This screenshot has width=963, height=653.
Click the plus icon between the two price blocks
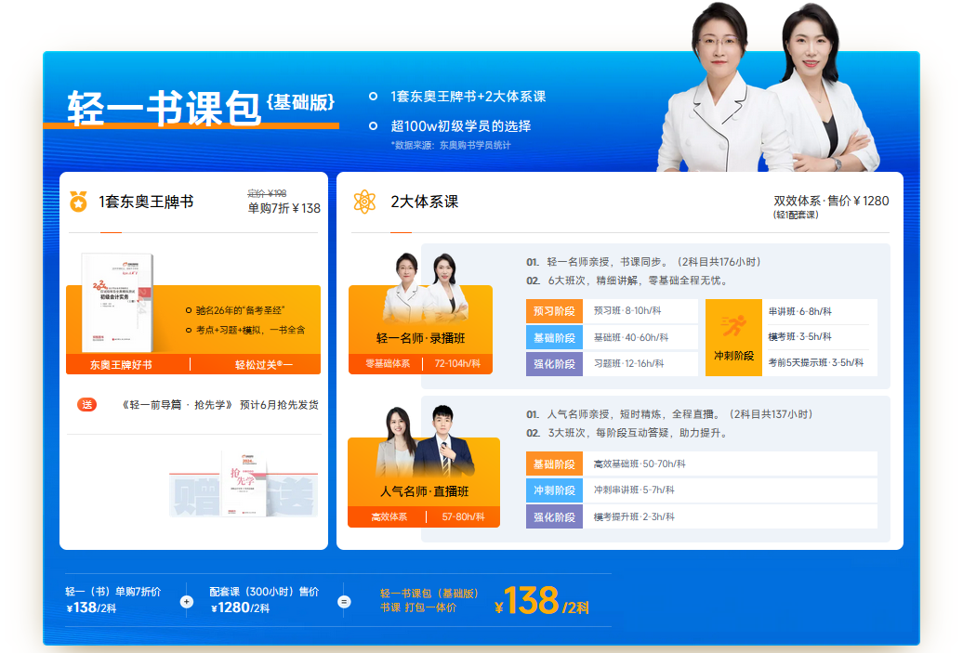[x=185, y=601]
